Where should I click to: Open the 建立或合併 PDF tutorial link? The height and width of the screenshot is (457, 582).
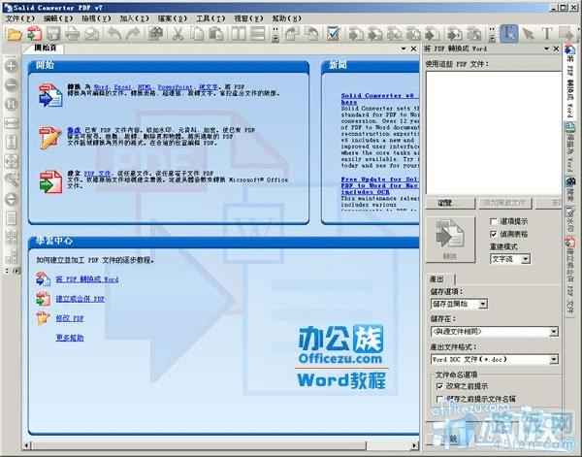pyautogui.click(x=80, y=299)
